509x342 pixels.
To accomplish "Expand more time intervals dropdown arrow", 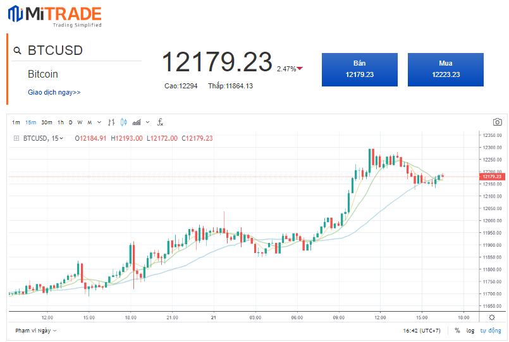I will [99, 122].
